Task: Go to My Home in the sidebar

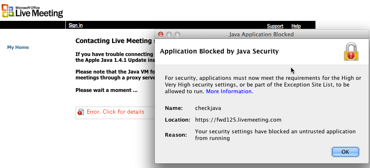Action: pos(18,47)
